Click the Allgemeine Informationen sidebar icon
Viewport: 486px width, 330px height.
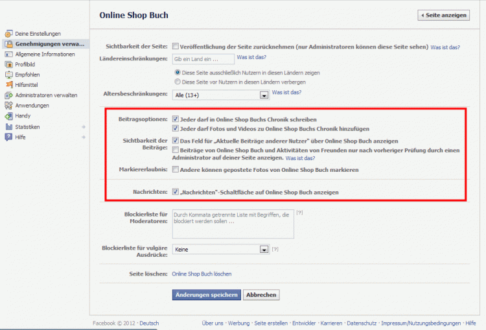point(8,54)
